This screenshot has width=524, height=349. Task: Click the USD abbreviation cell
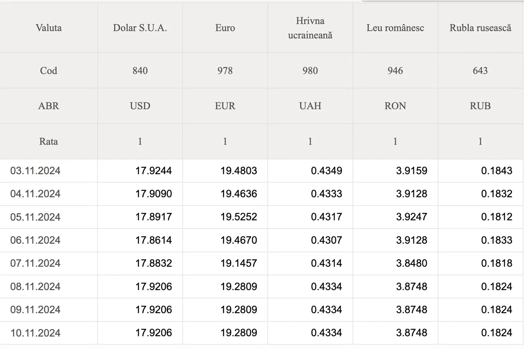140,106
